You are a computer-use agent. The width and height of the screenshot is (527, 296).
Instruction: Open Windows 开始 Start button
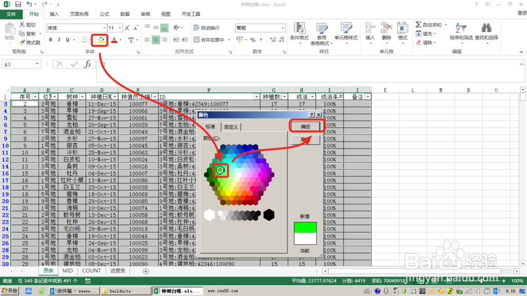point(9,291)
